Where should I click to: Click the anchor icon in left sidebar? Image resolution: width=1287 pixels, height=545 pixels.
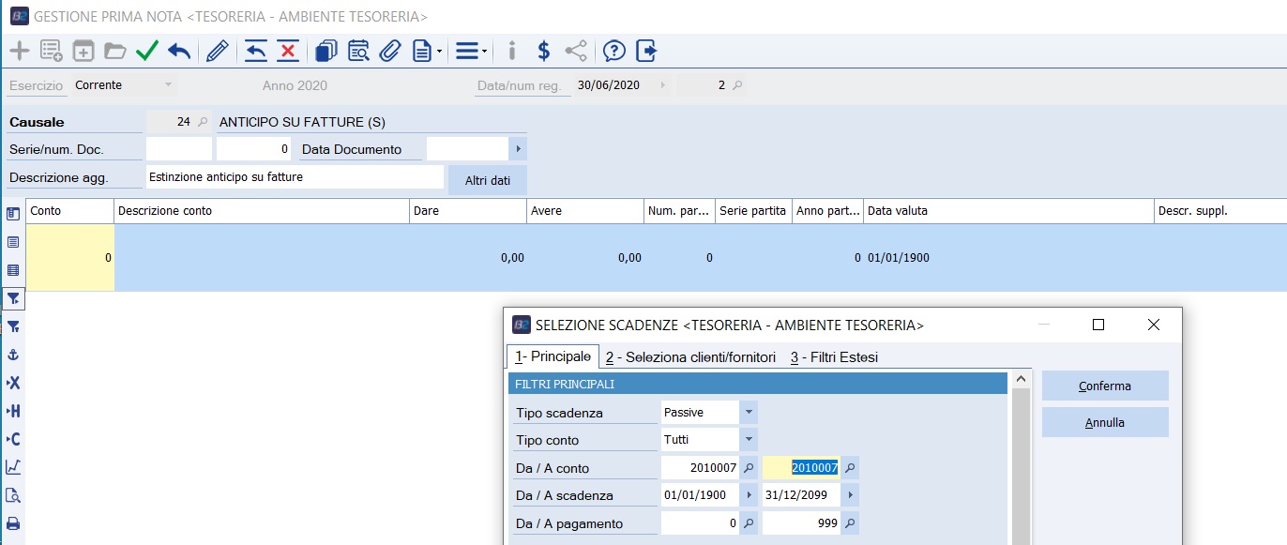coord(13,355)
